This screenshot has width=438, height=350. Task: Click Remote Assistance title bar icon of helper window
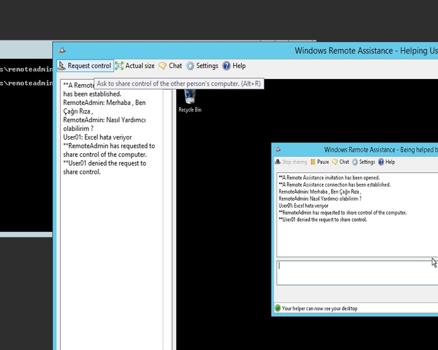tap(62, 50)
